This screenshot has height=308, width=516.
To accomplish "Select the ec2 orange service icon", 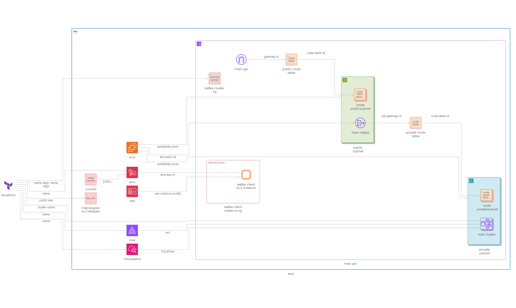I will (132, 148).
